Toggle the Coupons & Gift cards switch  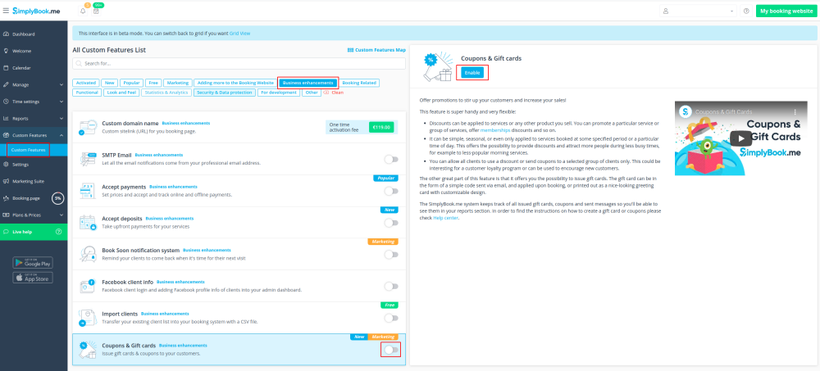point(391,350)
